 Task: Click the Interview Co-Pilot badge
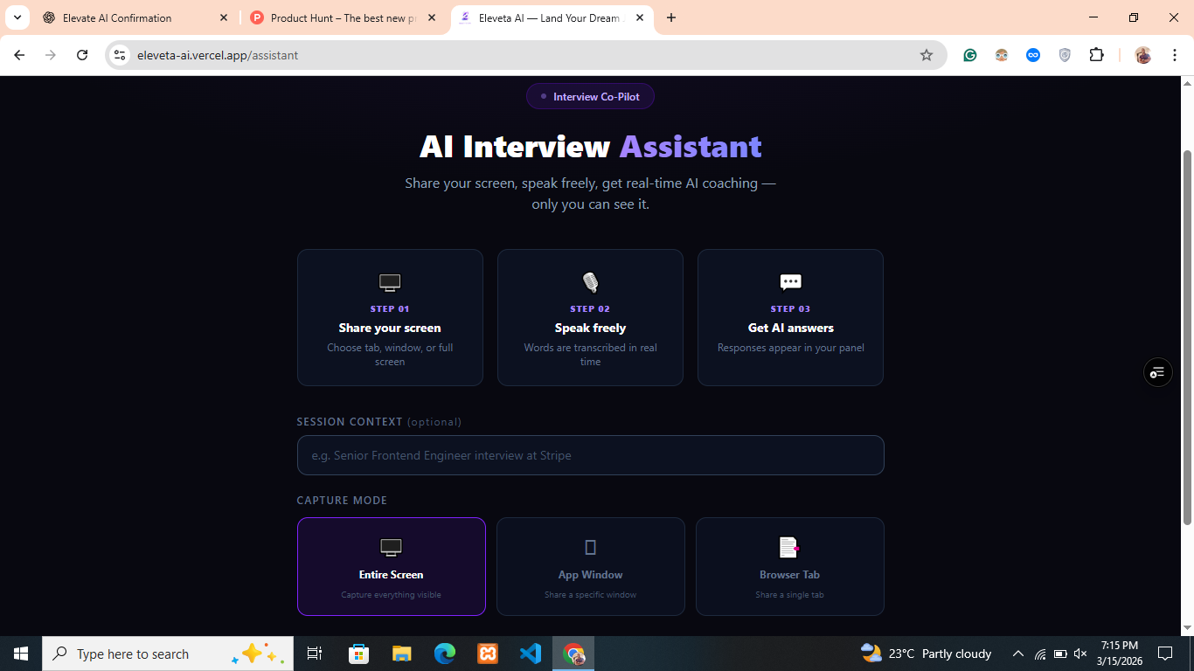point(590,96)
